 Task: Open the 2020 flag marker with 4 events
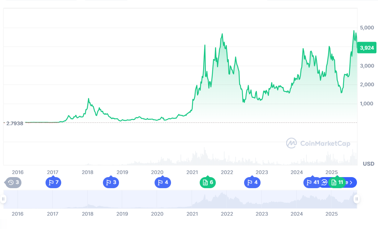coord(163,182)
